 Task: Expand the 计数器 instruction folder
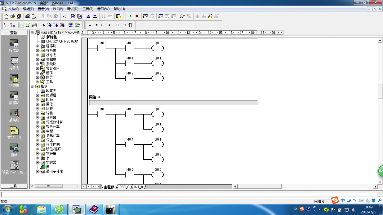(x=37, y=118)
